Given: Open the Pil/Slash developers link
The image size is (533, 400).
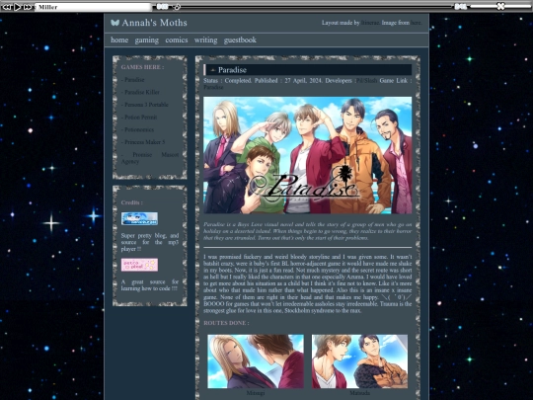Looking at the screenshot, I should pyautogui.click(x=366, y=81).
